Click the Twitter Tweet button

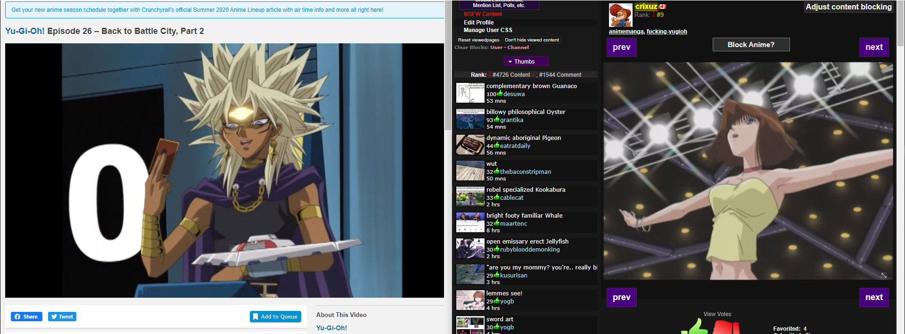[62, 317]
